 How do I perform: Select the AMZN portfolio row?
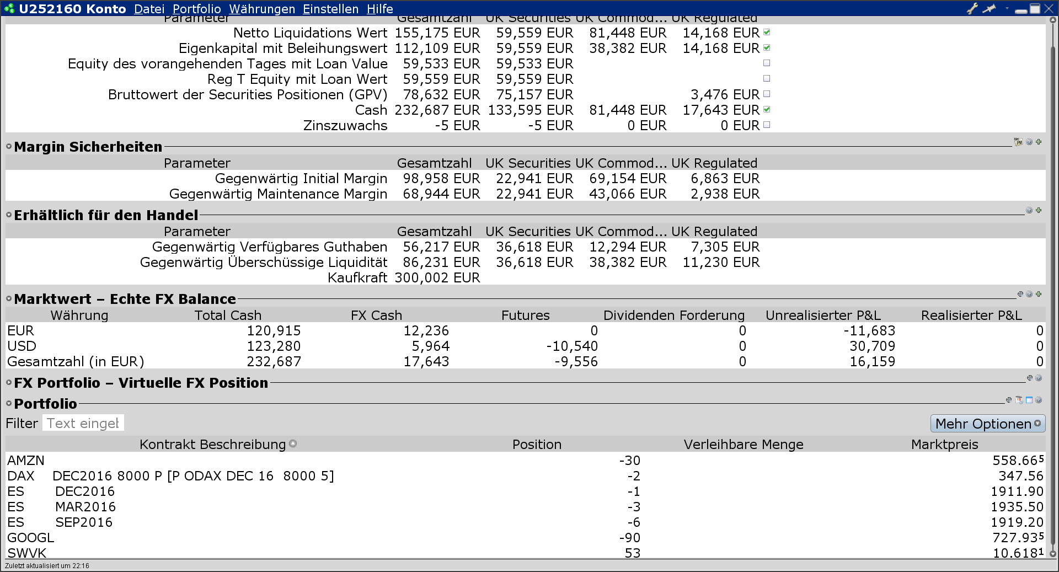tap(526, 460)
